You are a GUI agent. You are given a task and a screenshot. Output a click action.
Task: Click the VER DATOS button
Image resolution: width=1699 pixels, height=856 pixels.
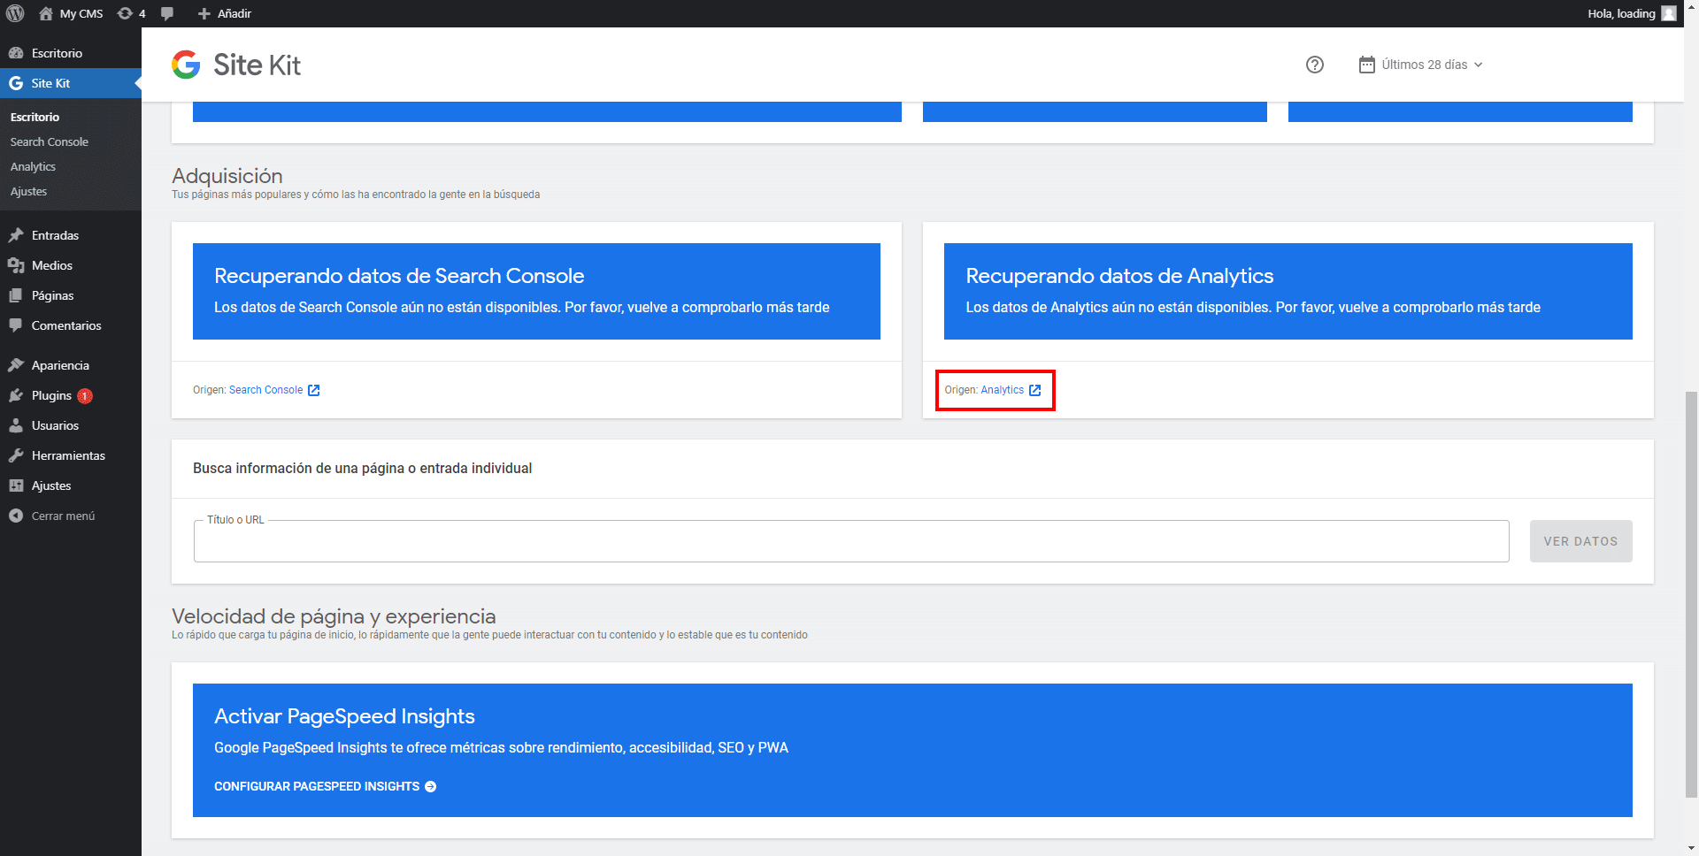click(x=1580, y=541)
